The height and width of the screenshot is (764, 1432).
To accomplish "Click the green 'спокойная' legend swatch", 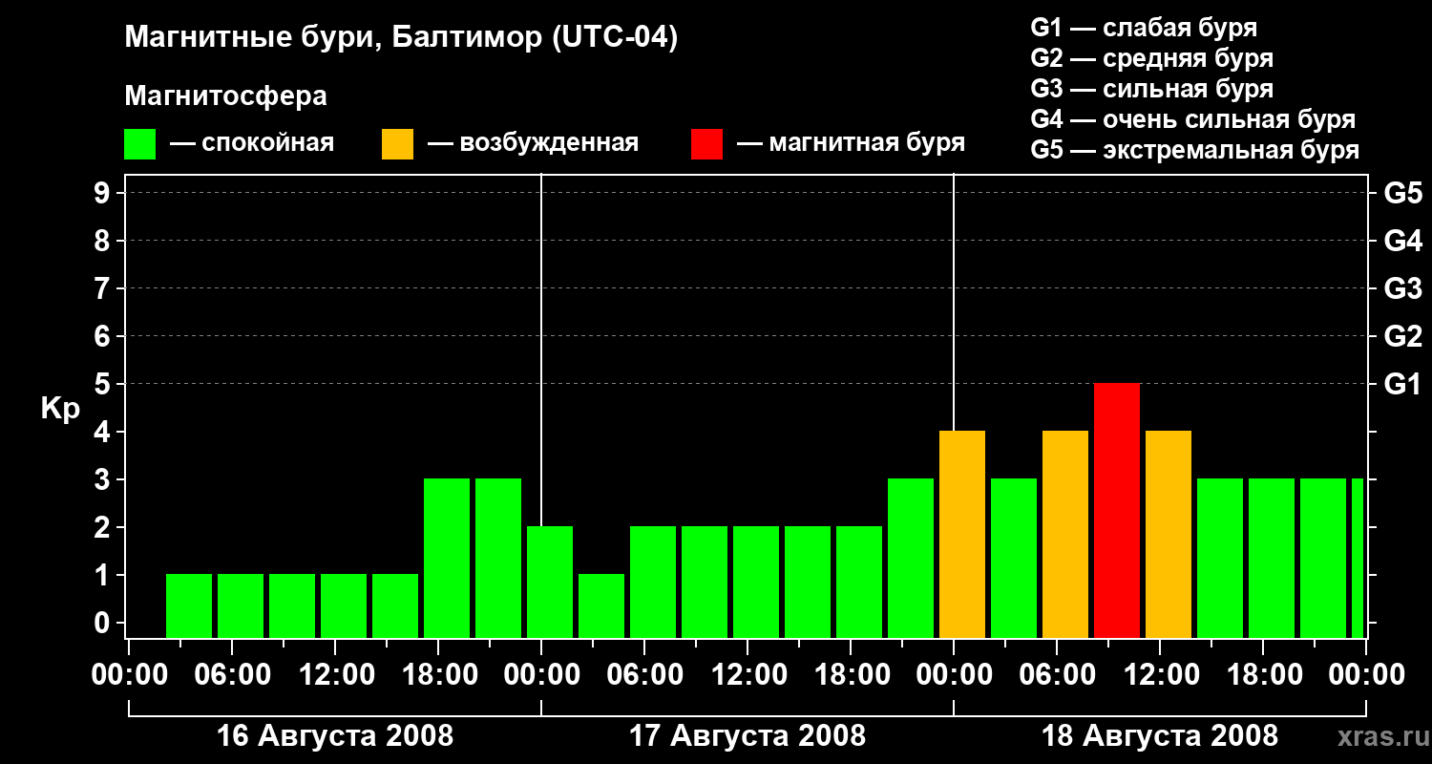I will coord(139,144).
